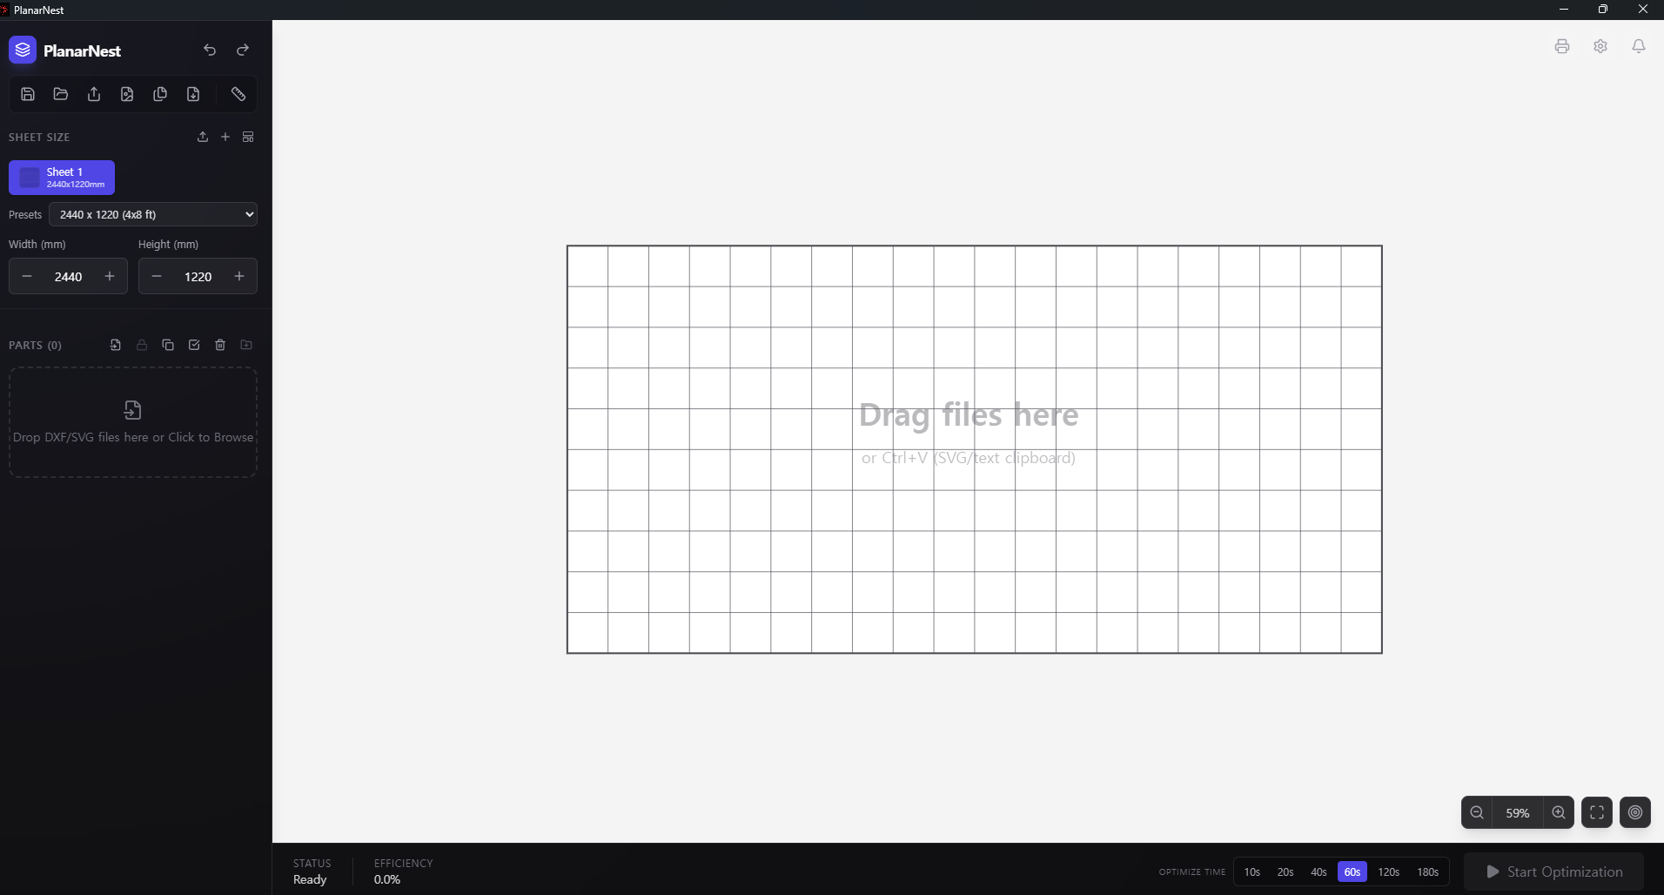Screen dimensions: 1664x895
Task: Expand the sheet layout options icon
Action: pyautogui.click(x=248, y=137)
